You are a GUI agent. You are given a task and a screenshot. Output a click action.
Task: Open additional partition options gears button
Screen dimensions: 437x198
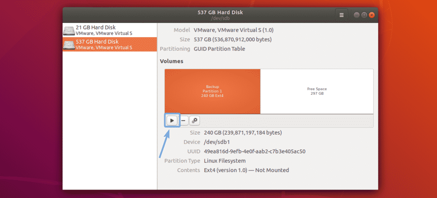(195, 120)
